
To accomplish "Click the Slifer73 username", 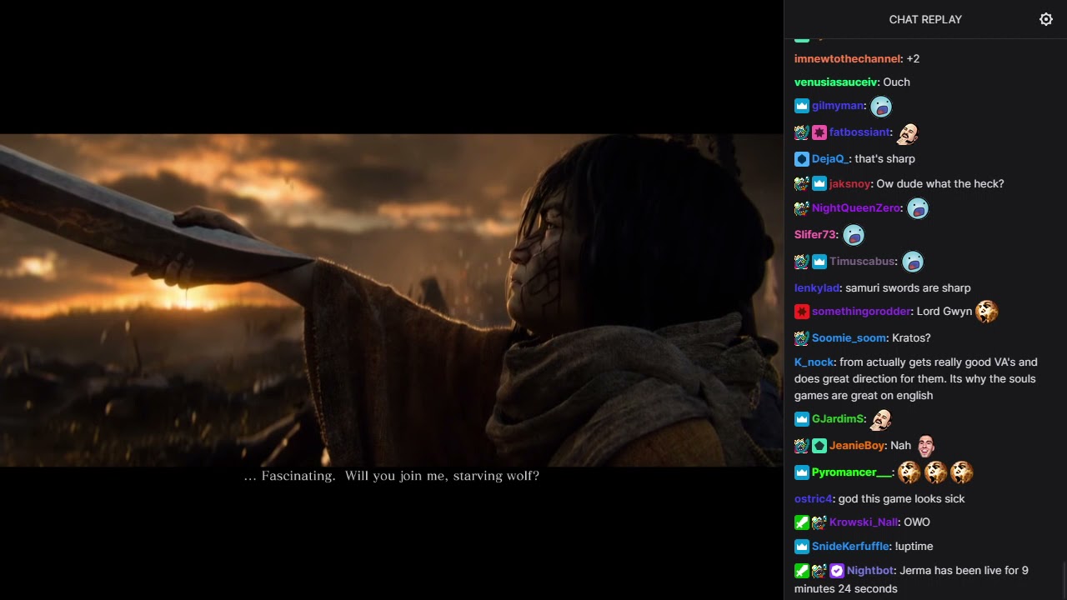I will coord(815,235).
